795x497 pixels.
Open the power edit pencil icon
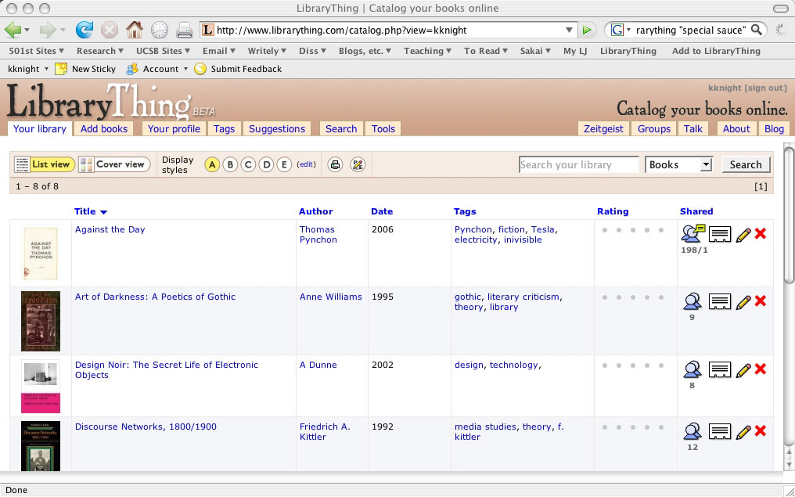(x=358, y=165)
